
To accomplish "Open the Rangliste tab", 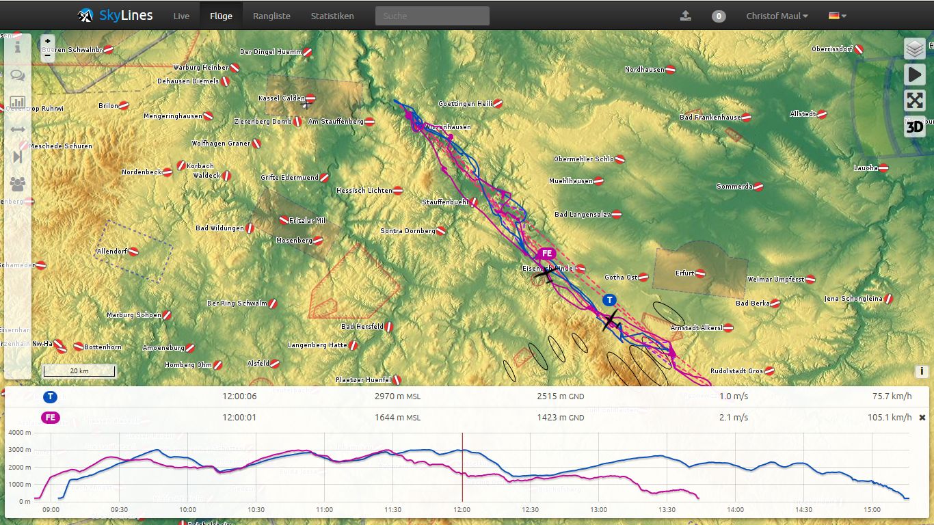I will click(271, 16).
